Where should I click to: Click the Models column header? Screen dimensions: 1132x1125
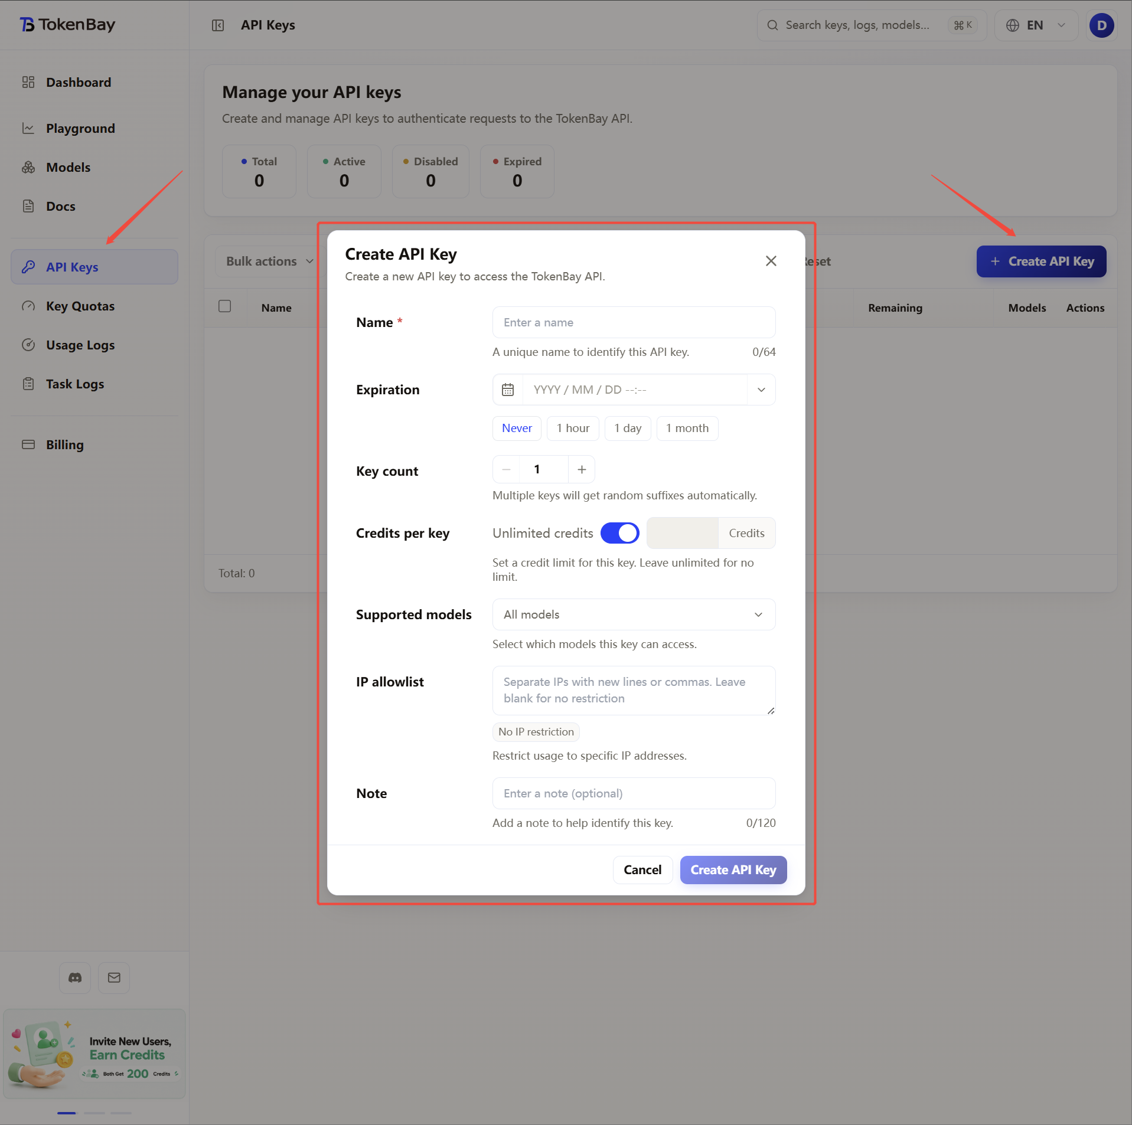click(x=1027, y=308)
